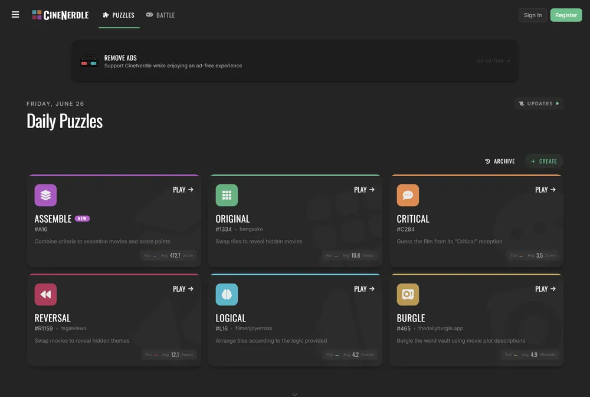590x397 pixels.
Task: Click the 3D glasses Remove Ads icon
Action: coord(89,61)
